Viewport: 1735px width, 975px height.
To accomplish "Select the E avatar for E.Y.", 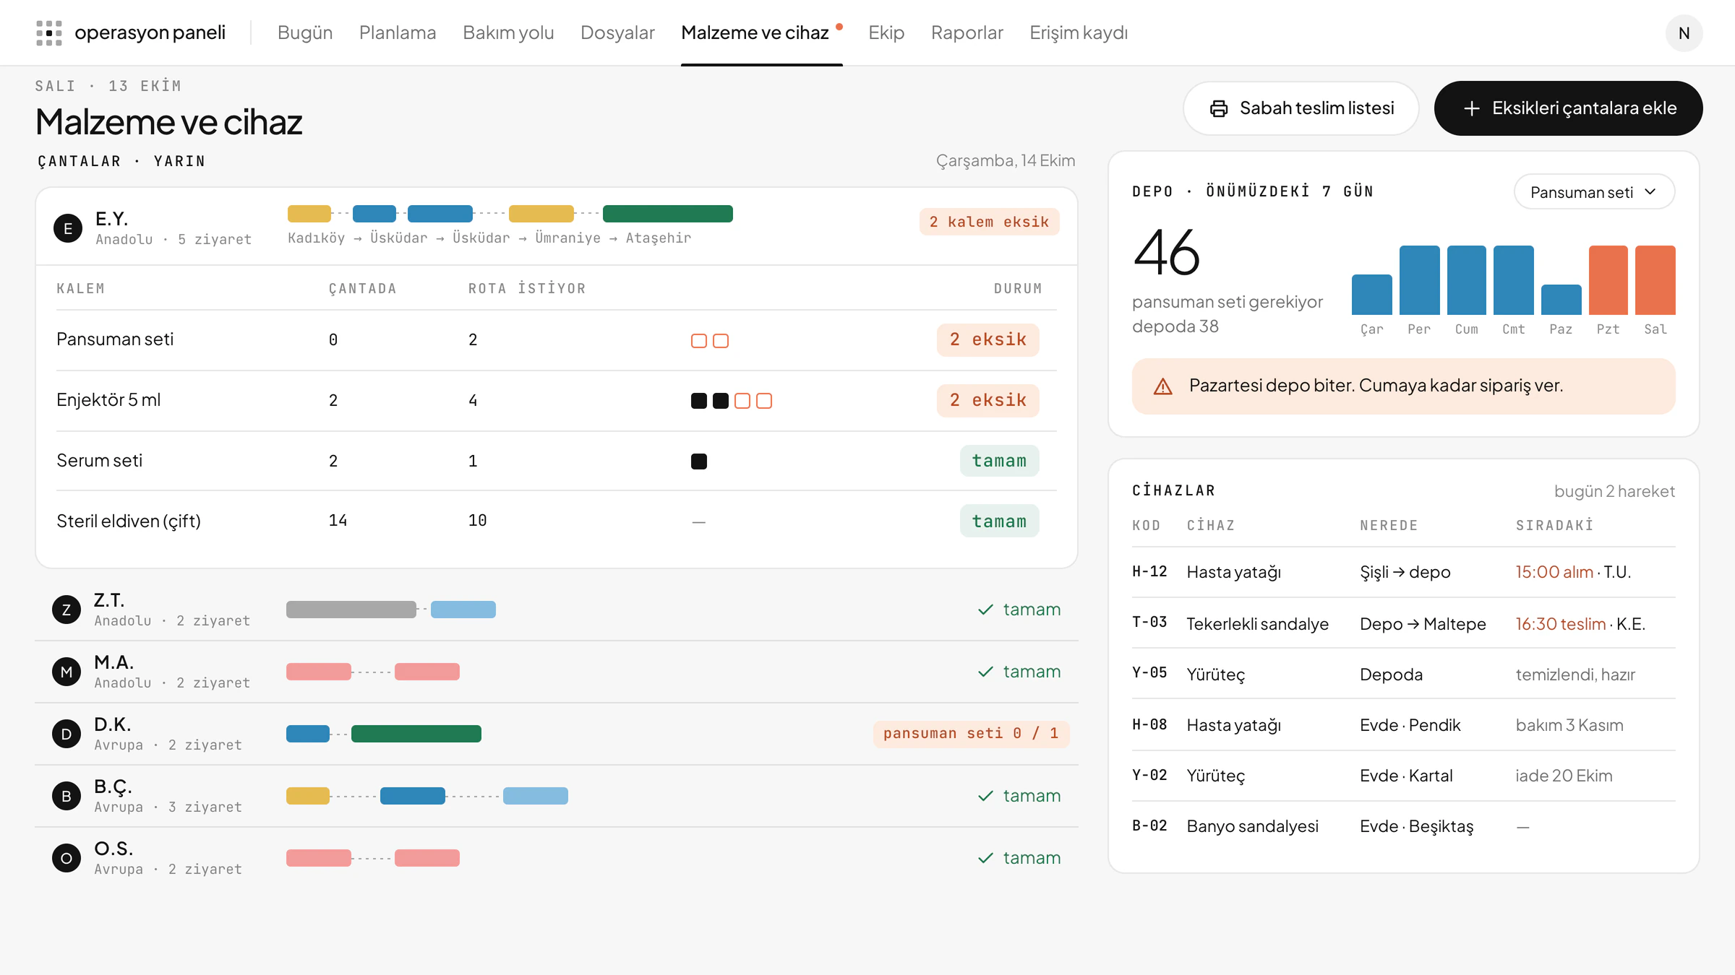I will (x=68, y=228).
